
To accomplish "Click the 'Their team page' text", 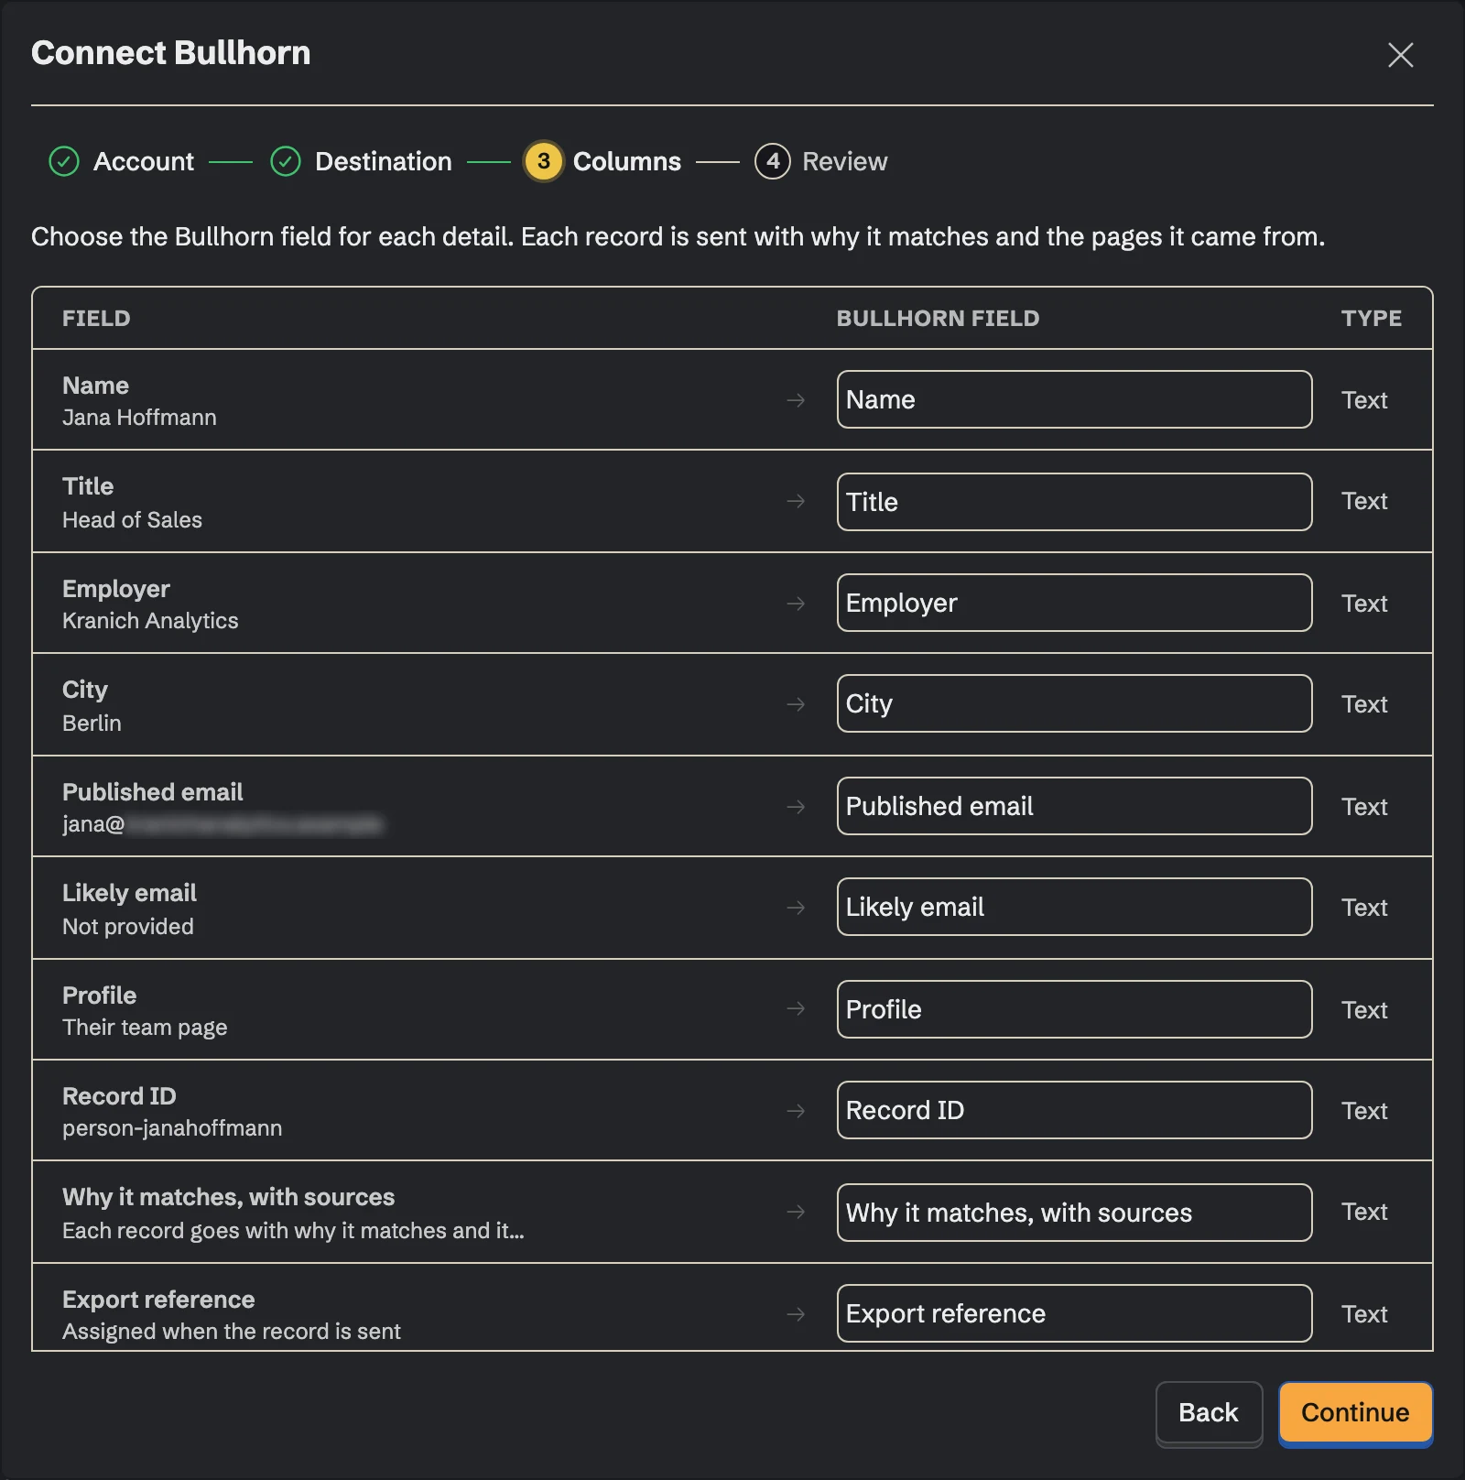I will 145,1028.
